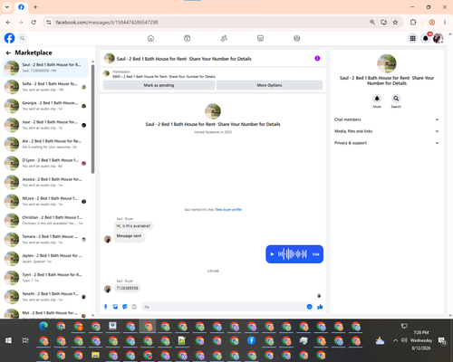This screenshot has height=362, width=453.
Task: Expand Privacy & support section
Action: pyautogui.click(x=387, y=143)
